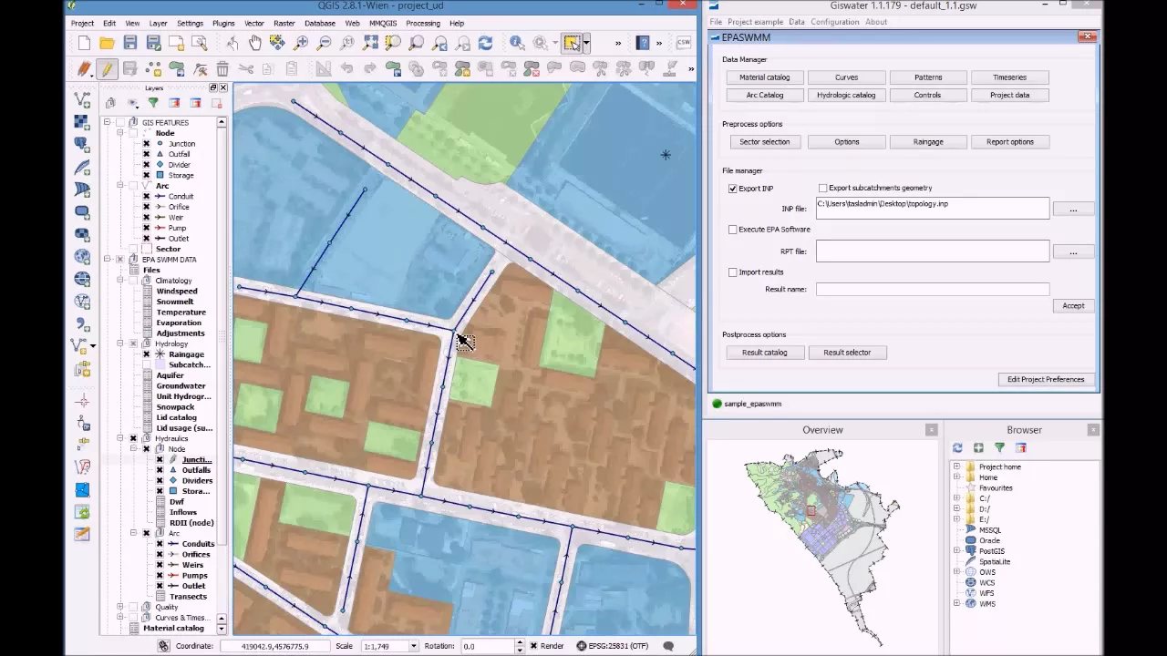
Task: Enable Export subcatchments geometry checkbox
Action: (823, 188)
